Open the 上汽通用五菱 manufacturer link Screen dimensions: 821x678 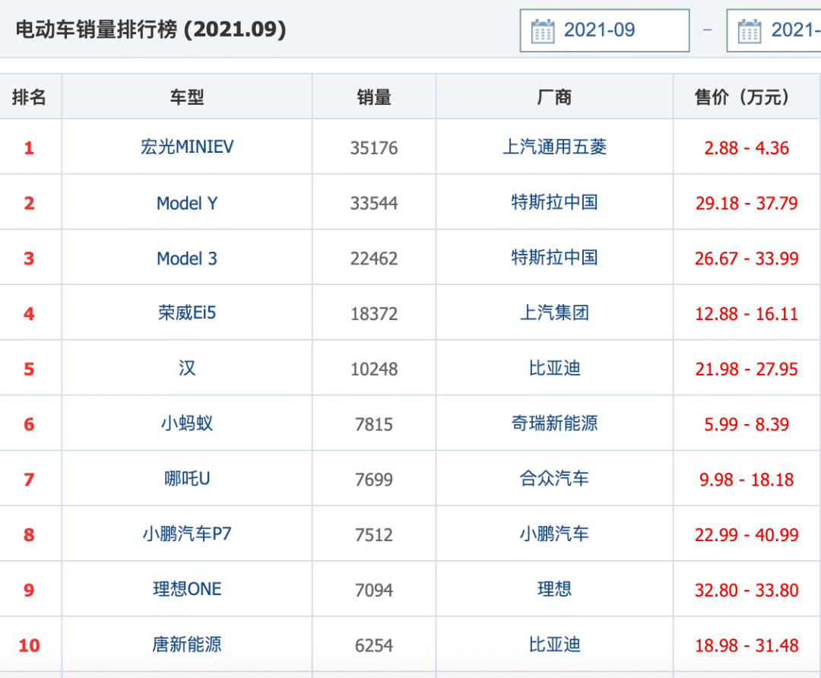(554, 147)
